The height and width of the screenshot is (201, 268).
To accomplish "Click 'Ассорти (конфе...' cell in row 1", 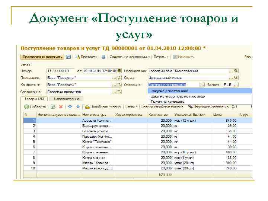I will pos(98,121).
